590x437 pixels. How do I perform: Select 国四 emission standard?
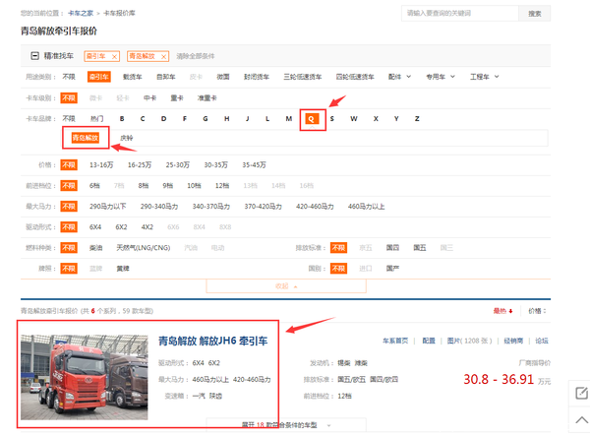(x=392, y=247)
